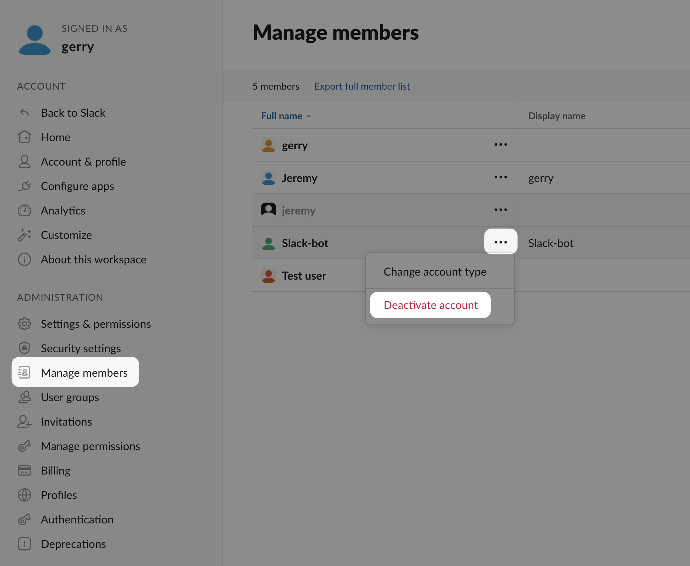
Task: Open the Home page link
Action: (x=56, y=137)
